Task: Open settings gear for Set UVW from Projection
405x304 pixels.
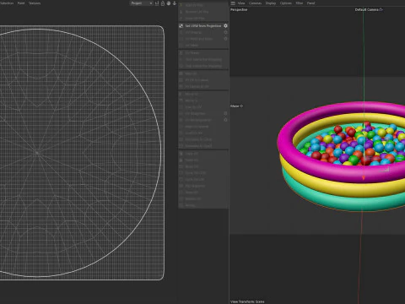Action: [x=225, y=26]
